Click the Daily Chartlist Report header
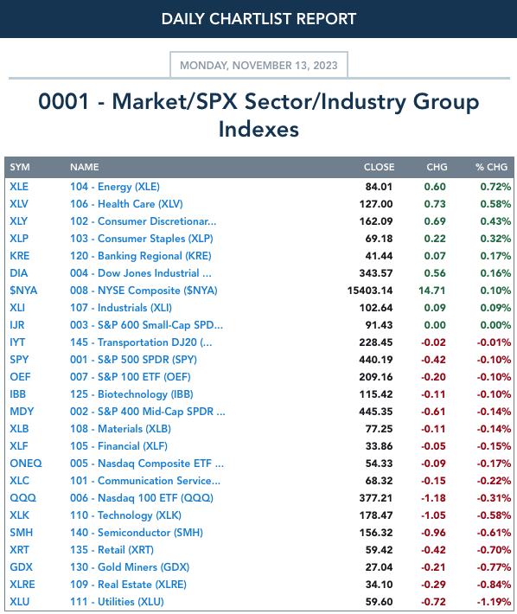Image resolution: width=517 pixels, height=614 pixels. 258,19
